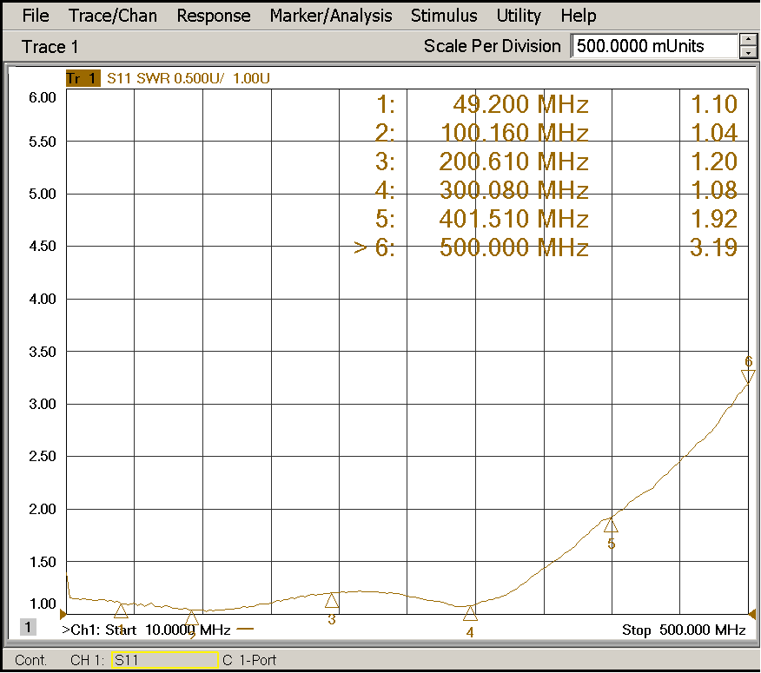This screenshot has width=761, height=673.
Task: Click marker 6 triangle on the trace
Action: 748,375
